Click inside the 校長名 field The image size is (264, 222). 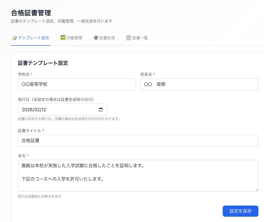[199, 84]
